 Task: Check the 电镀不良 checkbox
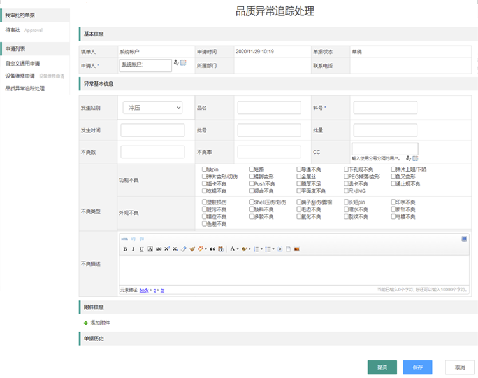pos(393,216)
